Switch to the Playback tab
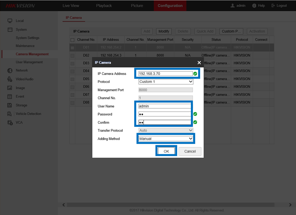 click(104, 6)
